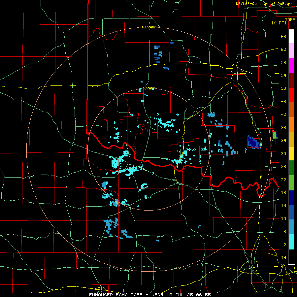Image resolution: width=297 pixels, height=297 pixels.
Task: Click the 6 value on the legend
Action: tap(284, 232)
